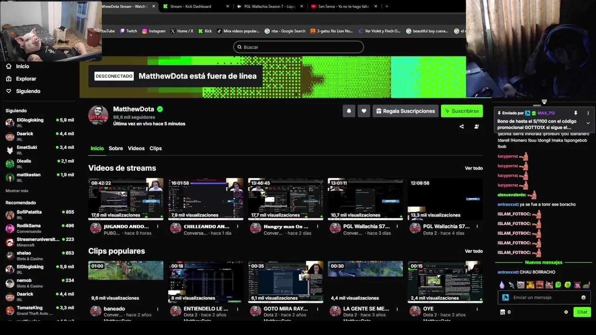The width and height of the screenshot is (596, 335).
Task: Click MatthewDota profile avatar
Action: (x=98, y=115)
